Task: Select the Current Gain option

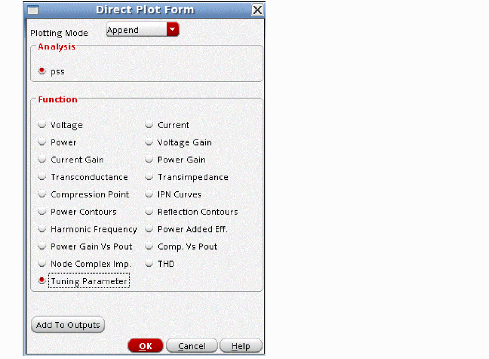Action: click(42, 159)
